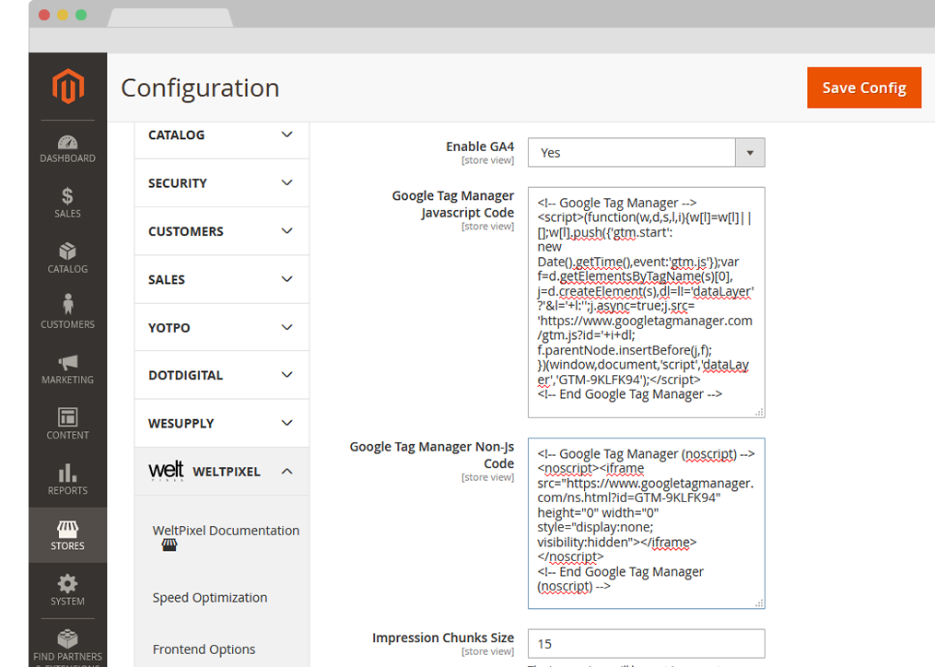
Task: Expand the Dotdigital configuration section
Action: [x=220, y=375]
